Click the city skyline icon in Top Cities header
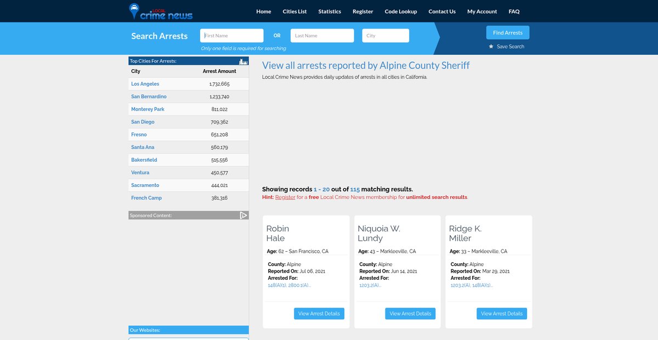 tap(244, 61)
